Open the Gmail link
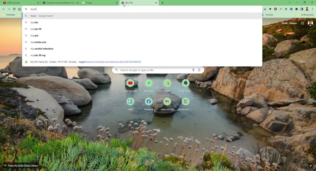This screenshot has width=316, height=171. 284,23
